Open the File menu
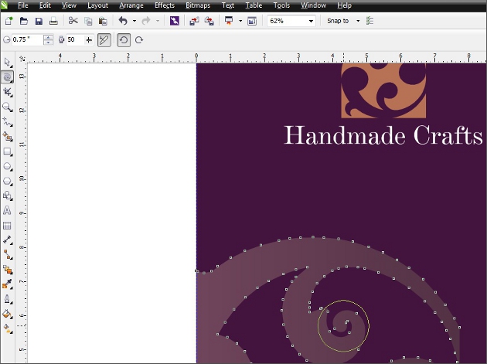The width and height of the screenshot is (487, 364). pos(22,5)
